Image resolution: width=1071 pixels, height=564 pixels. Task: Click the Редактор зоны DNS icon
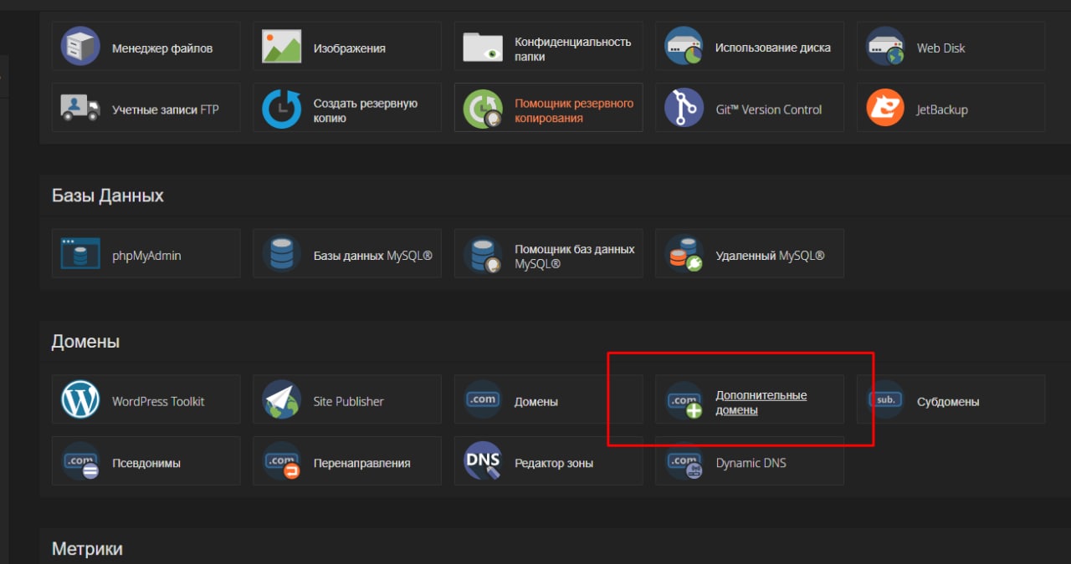click(483, 461)
